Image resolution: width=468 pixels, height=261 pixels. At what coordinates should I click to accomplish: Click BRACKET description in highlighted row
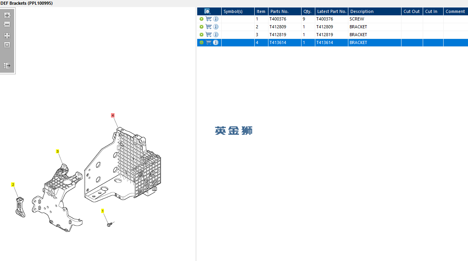[375, 42]
